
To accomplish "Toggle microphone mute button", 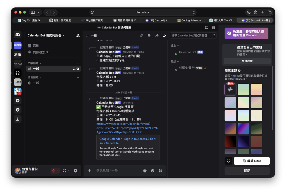I will point(53,171).
